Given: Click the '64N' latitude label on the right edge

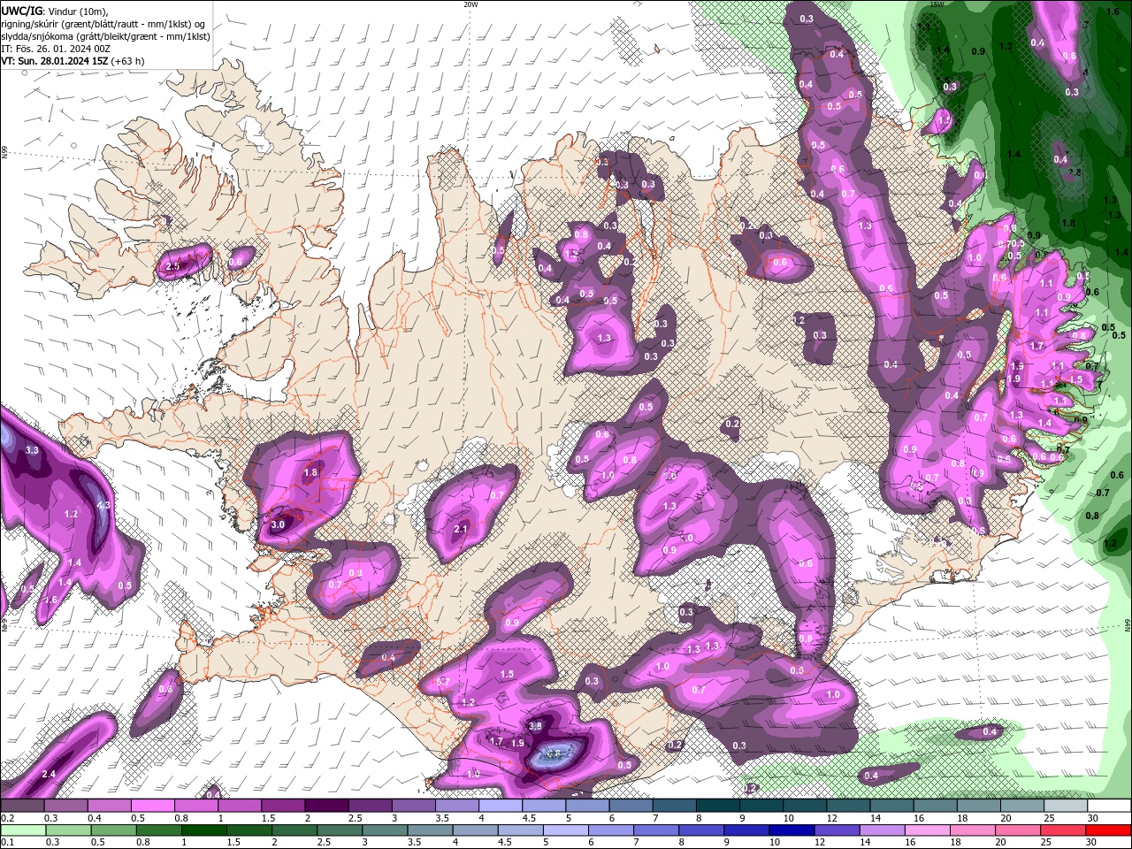Looking at the screenshot, I should pyautogui.click(x=1128, y=624).
